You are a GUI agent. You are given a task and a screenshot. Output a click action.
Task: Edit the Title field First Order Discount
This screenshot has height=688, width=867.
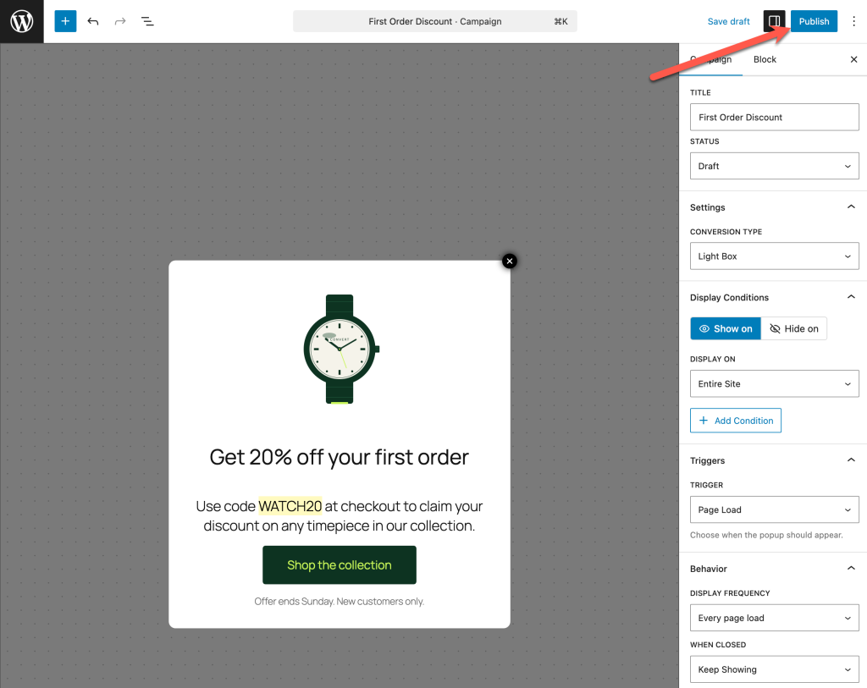[x=774, y=117]
